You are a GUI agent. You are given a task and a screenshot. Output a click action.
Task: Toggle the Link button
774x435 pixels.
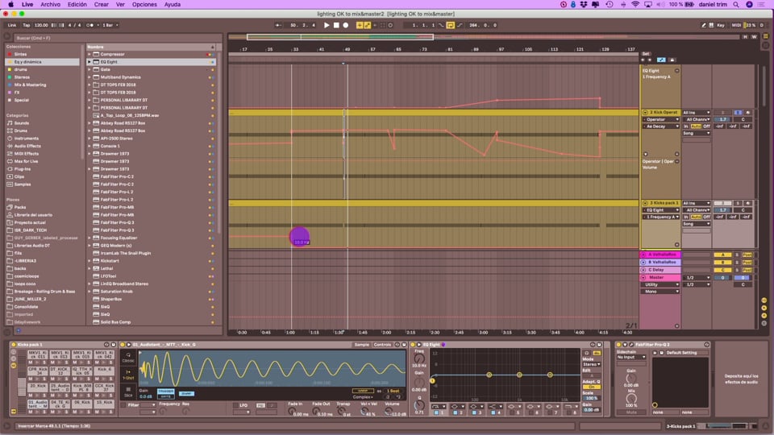(12, 25)
